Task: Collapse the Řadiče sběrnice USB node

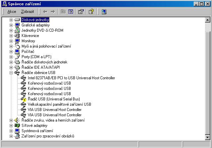Action: click(x=11, y=73)
